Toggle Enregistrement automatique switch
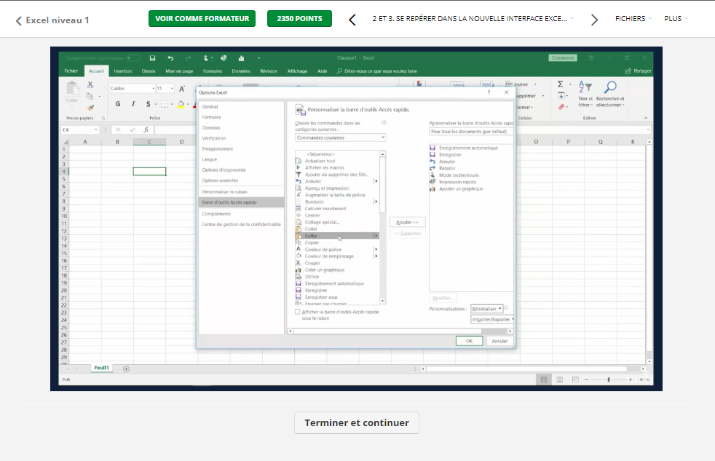715x461 pixels. coord(133,58)
